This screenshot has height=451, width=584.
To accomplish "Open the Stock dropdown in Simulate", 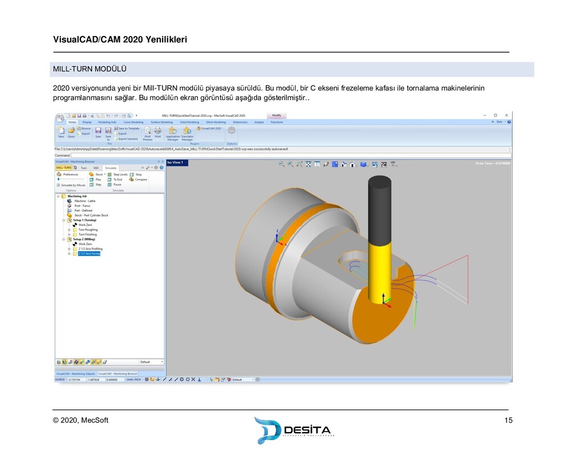I will pyautogui.click(x=98, y=174).
